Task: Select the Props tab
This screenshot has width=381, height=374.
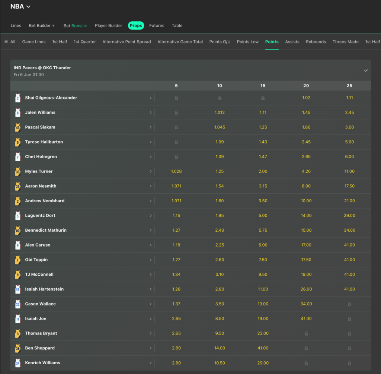Action: coord(136,26)
